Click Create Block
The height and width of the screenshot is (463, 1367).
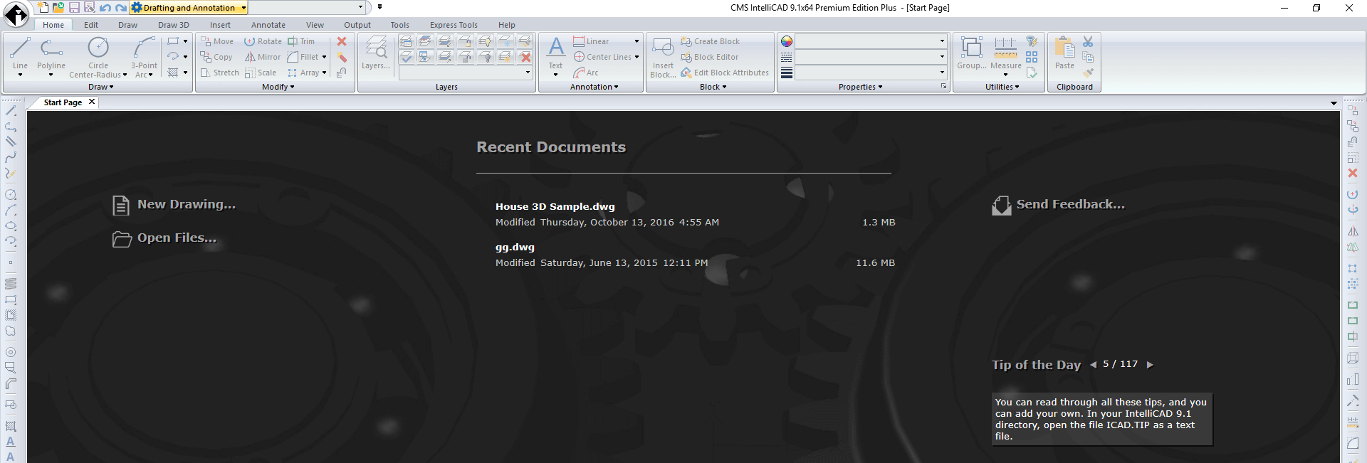coord(711,41)
